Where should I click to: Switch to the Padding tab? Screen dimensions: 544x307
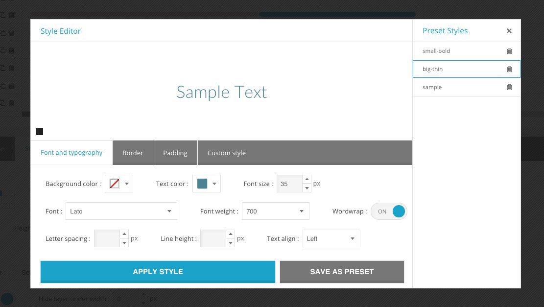point(175,153)
